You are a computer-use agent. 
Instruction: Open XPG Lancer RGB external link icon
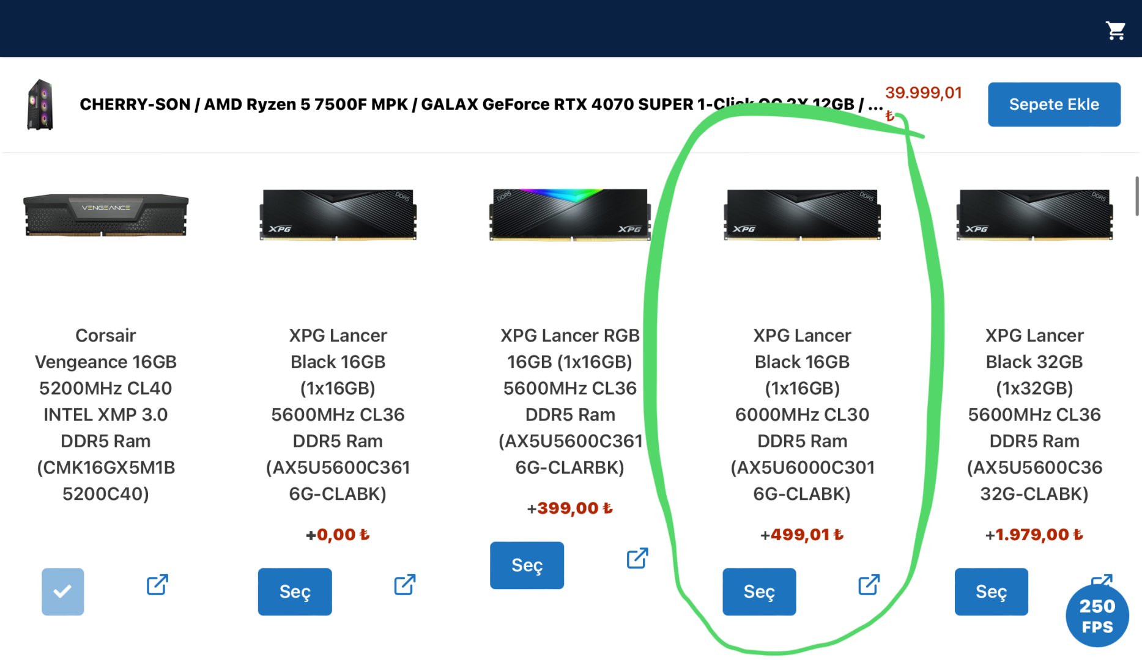(637, 558)
